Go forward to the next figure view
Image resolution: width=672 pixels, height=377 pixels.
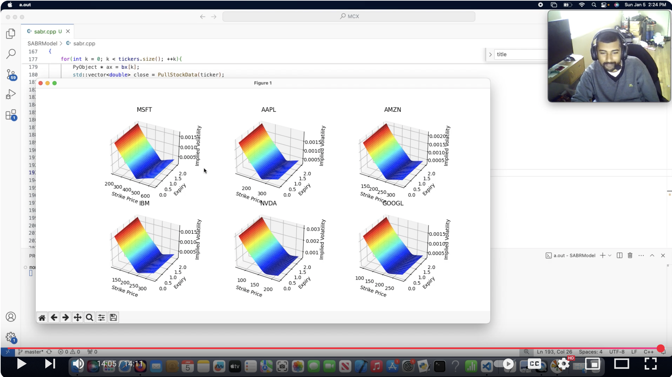click(66, 317)
